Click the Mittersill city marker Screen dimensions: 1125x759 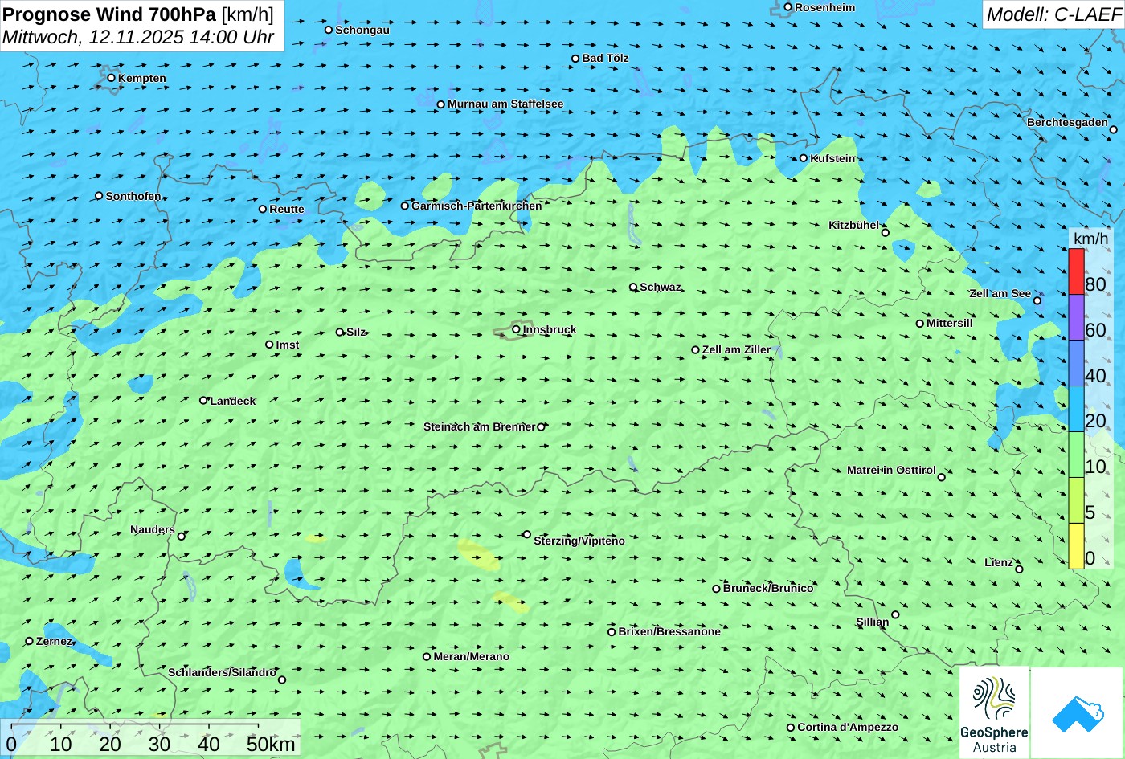pos(920,324)
